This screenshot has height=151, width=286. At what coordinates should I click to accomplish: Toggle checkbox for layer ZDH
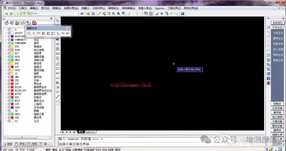9,118
